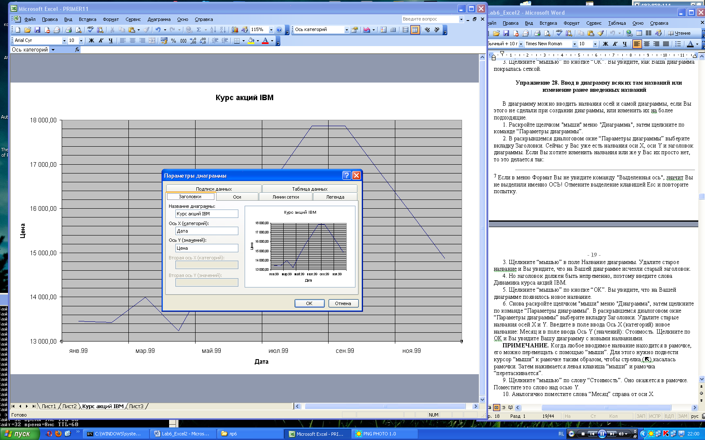Open the Chart Type dropdown arrow
The image size is (705, 440).
(373, 30)
